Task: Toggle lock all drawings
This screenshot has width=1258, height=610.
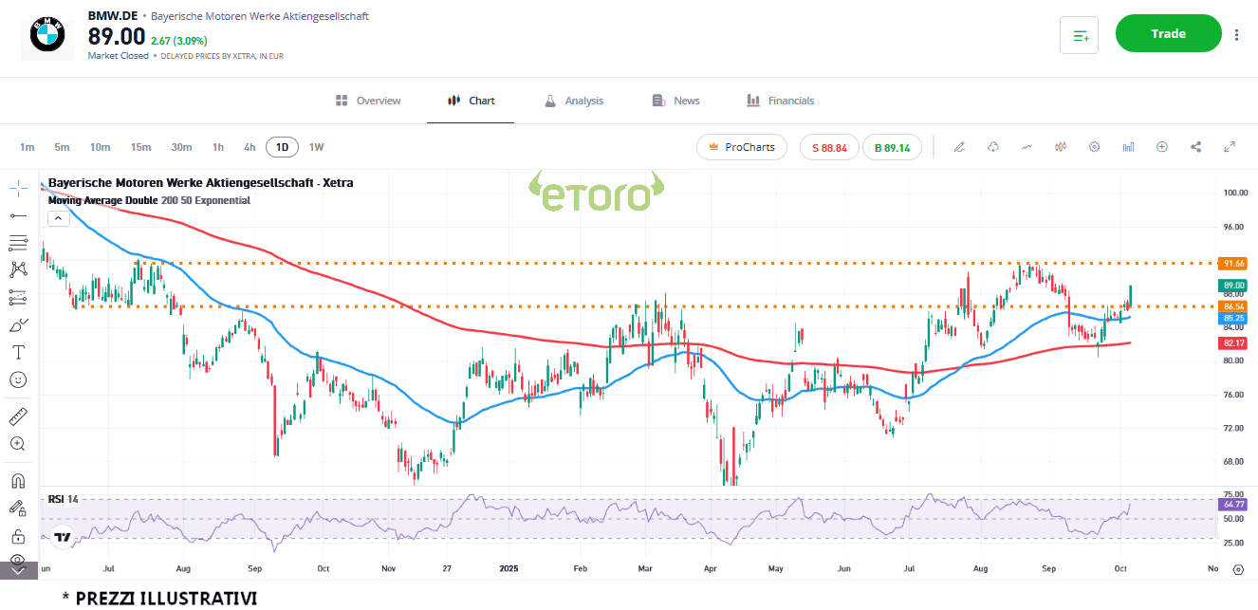Action: (x=18, y=536)
